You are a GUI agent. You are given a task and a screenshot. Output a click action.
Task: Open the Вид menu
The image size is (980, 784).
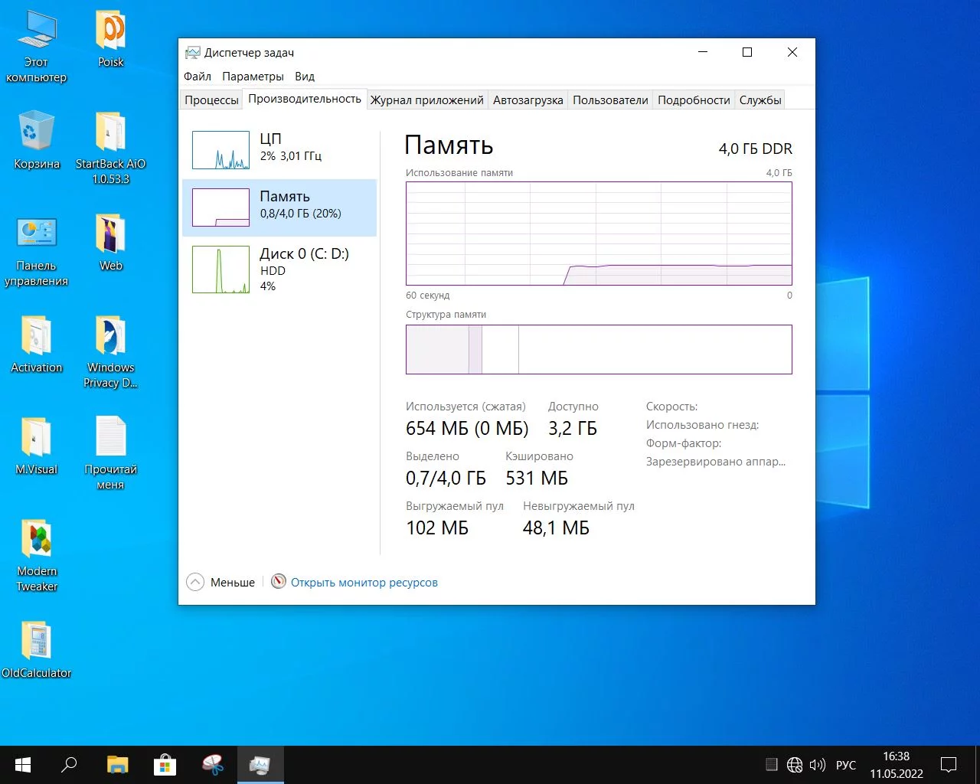(x=305, y=77)
